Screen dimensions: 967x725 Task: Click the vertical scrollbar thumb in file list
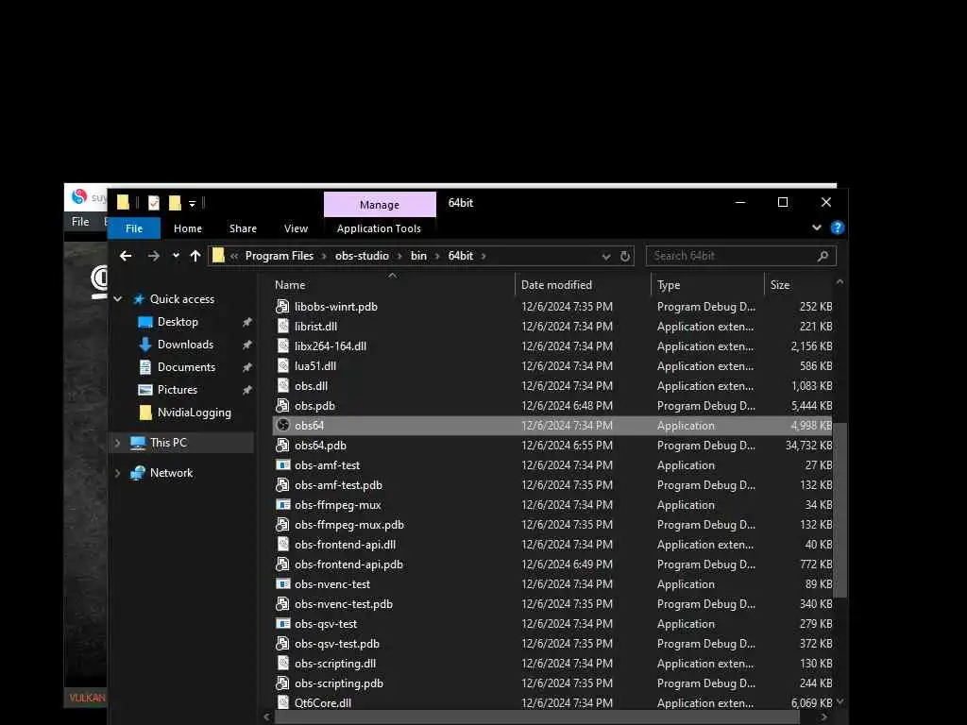840,510
